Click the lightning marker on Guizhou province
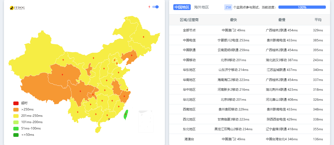334x145 pixels. coord(90,104)
